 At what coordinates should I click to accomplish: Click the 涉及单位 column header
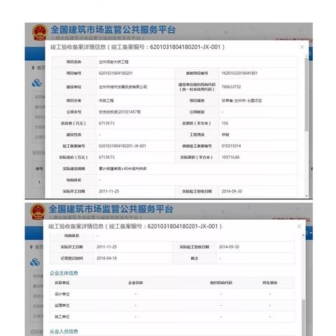click(62, 283)
